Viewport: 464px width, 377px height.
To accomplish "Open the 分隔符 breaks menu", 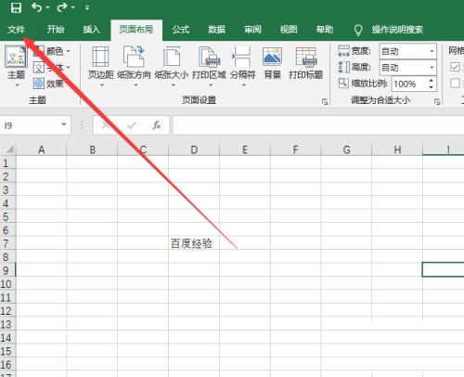I will pyautogui.click(x=243, y=66).
